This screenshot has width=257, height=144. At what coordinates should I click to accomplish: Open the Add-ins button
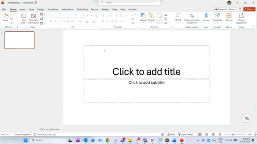click(229, 17)
